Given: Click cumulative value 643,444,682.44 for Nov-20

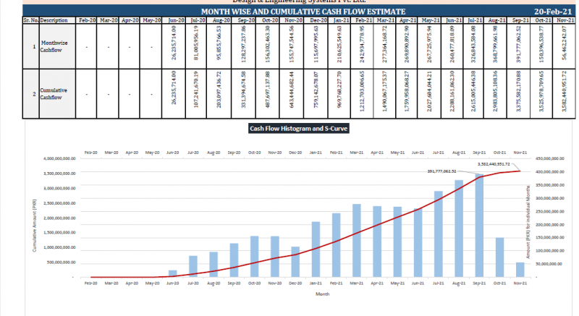Looking at the screenshot, I should (292, 89).
